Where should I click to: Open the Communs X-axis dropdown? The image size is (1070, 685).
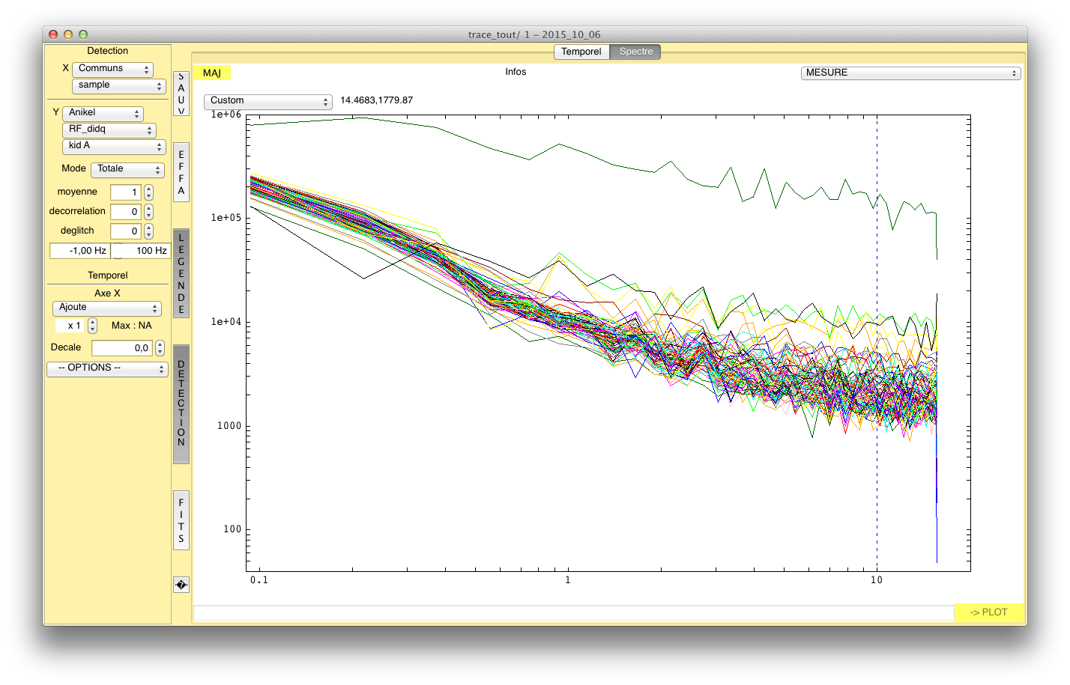click(x=112, y=69)
